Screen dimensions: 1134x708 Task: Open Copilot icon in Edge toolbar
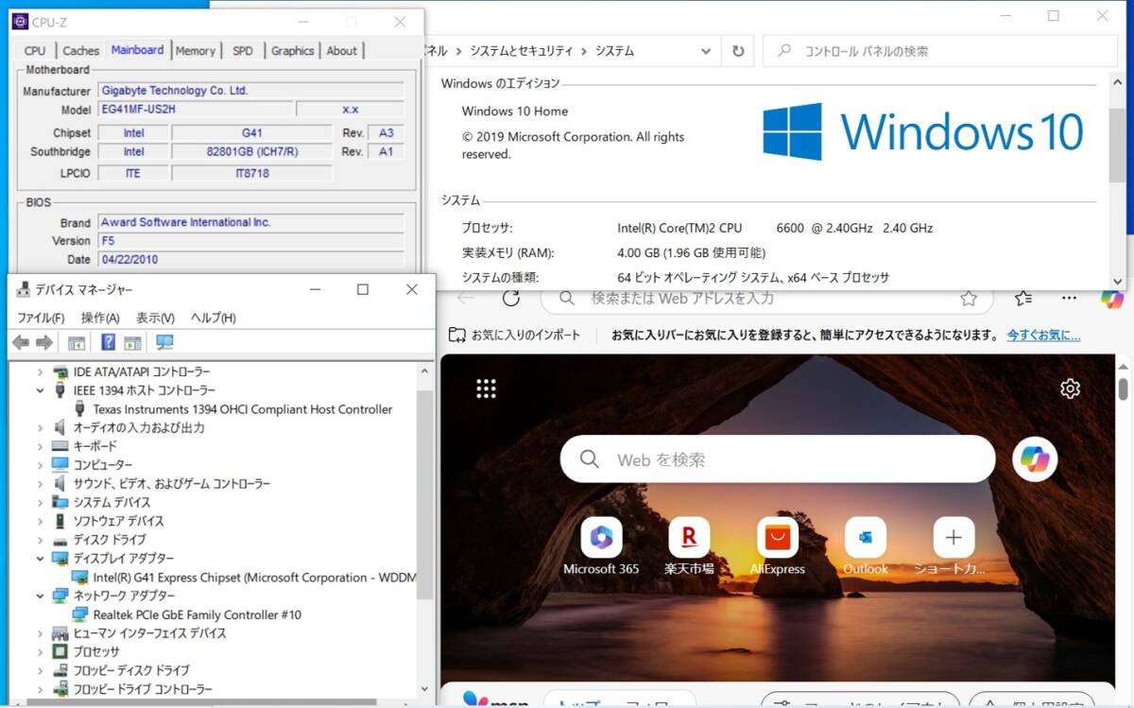pos(1112,298)
